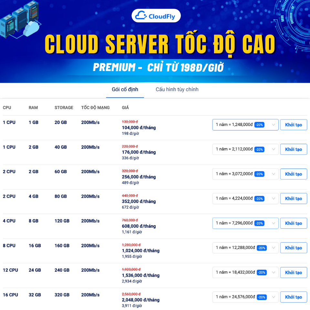Open billing dropdown showing 1 năm = 2,112,000đ
This screenshot has width=310, height=310.
[245, 149]
